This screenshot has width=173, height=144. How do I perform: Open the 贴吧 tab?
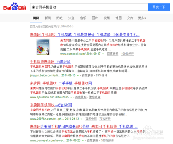tap(60, 18)
